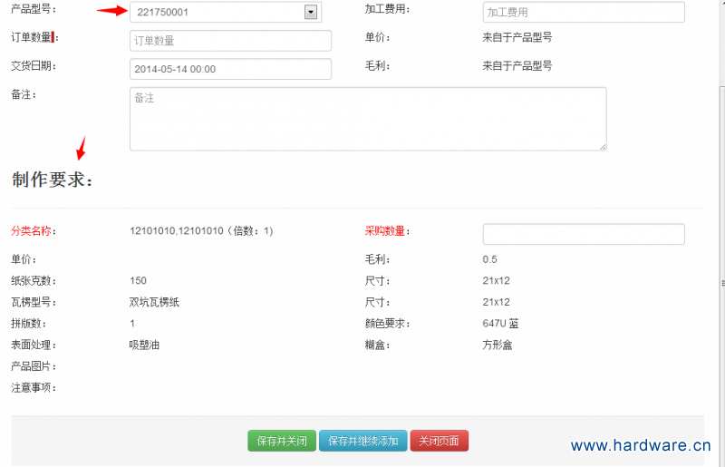Select the 647U 蓝 color requirement value
The width and height of the screenshot is (725, 467).
pos(500,324)
